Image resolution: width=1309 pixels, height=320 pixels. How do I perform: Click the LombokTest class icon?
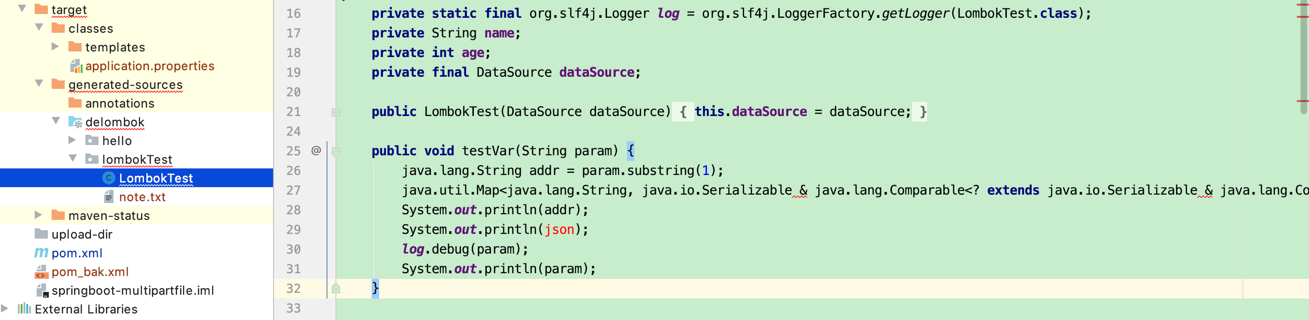[x=110, y=178]
